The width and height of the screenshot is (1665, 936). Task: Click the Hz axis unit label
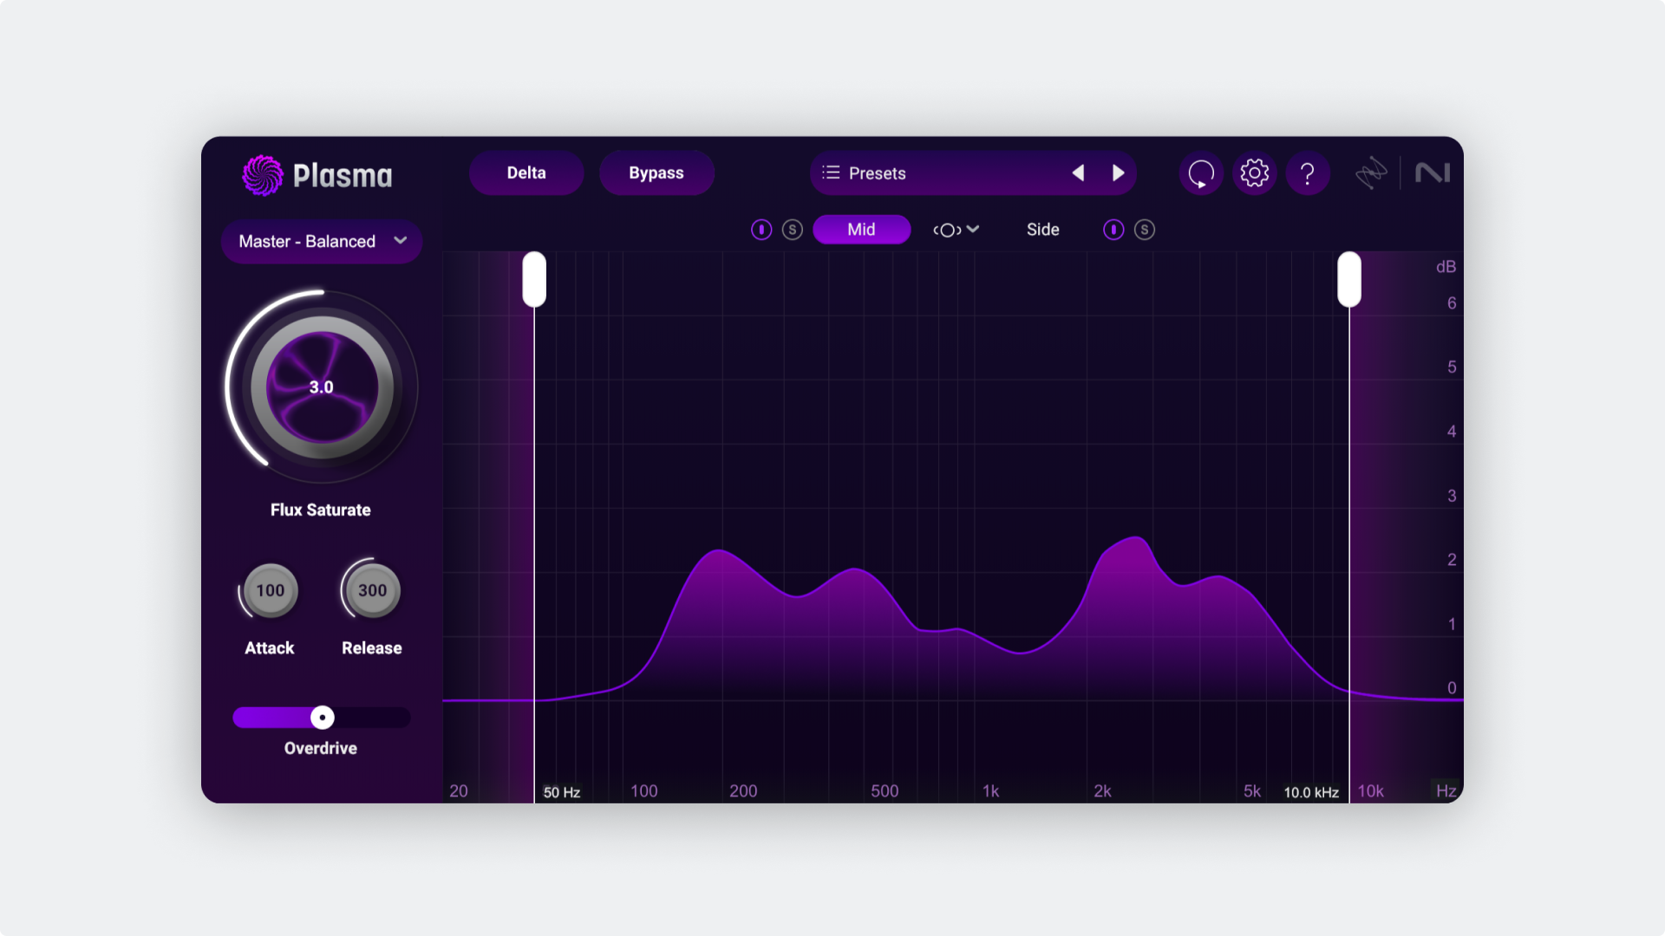tap(1446, 791)
